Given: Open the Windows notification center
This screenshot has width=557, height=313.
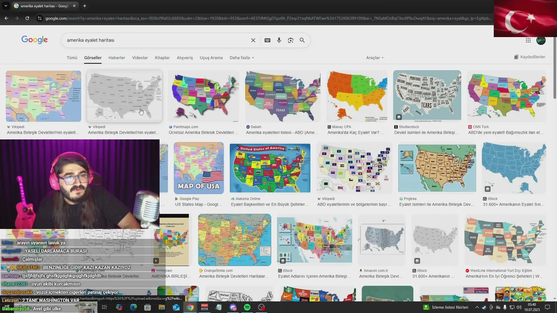Looking at the screenshot, I should [x=547, y=307].
